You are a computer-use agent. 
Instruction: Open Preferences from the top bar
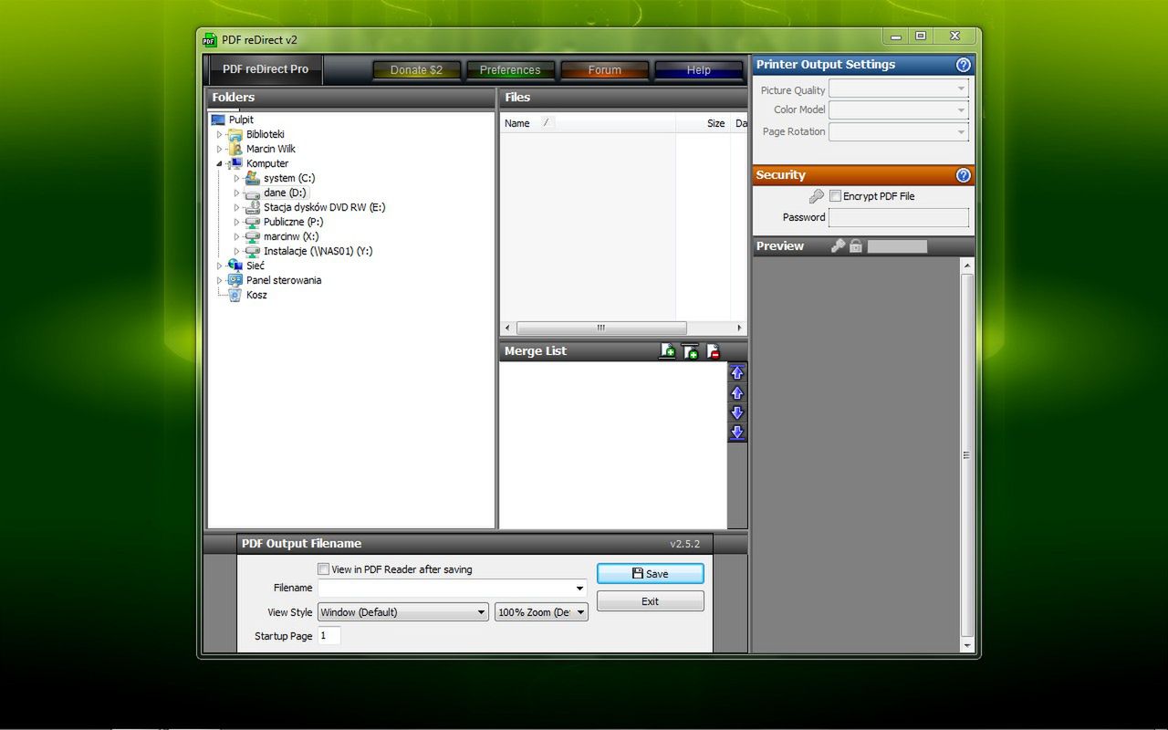click(x=510, y=70)
